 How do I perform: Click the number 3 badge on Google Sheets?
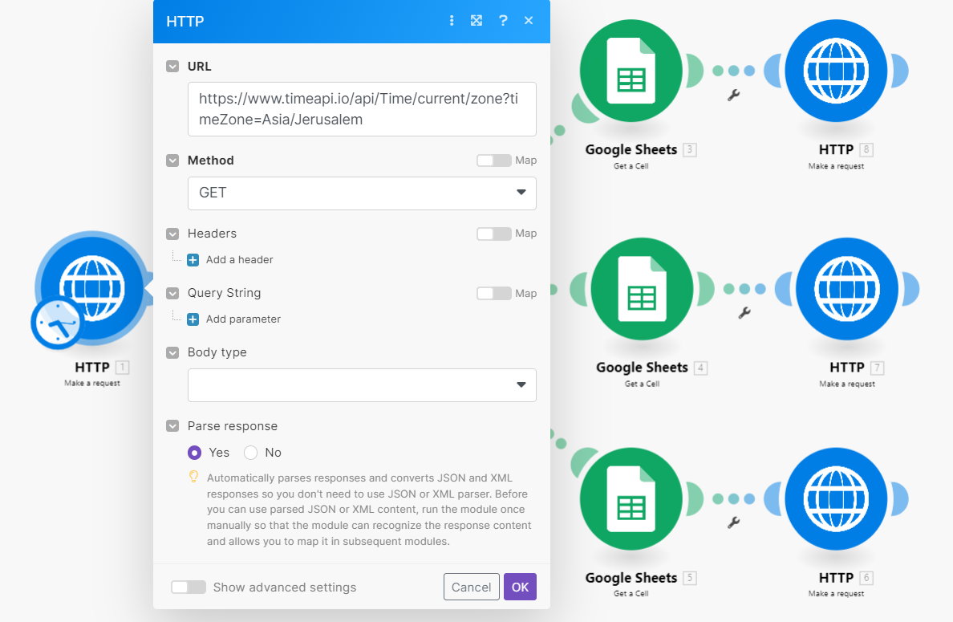[689, 149]
